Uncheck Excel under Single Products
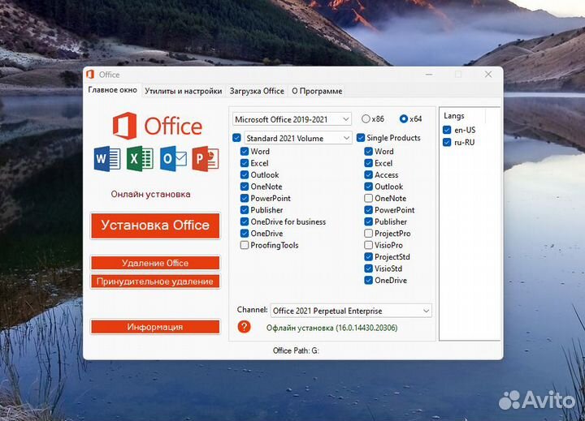585x421 pixels. 368,163
